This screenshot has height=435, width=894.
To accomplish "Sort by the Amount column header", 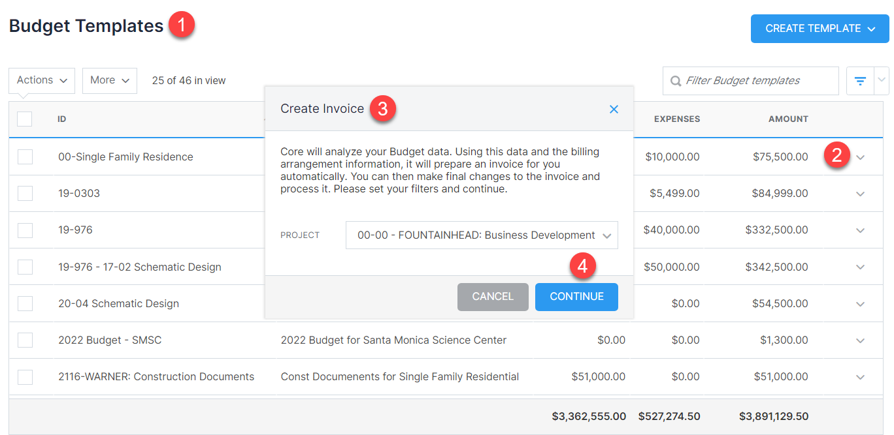I will coord(788,119).
